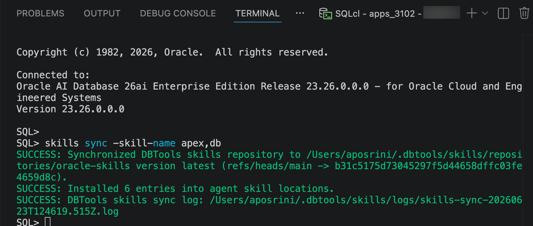Open the panel's more views ellipsis
The width and height of the screenshot is (533, 226).
[x=300, y=13]
